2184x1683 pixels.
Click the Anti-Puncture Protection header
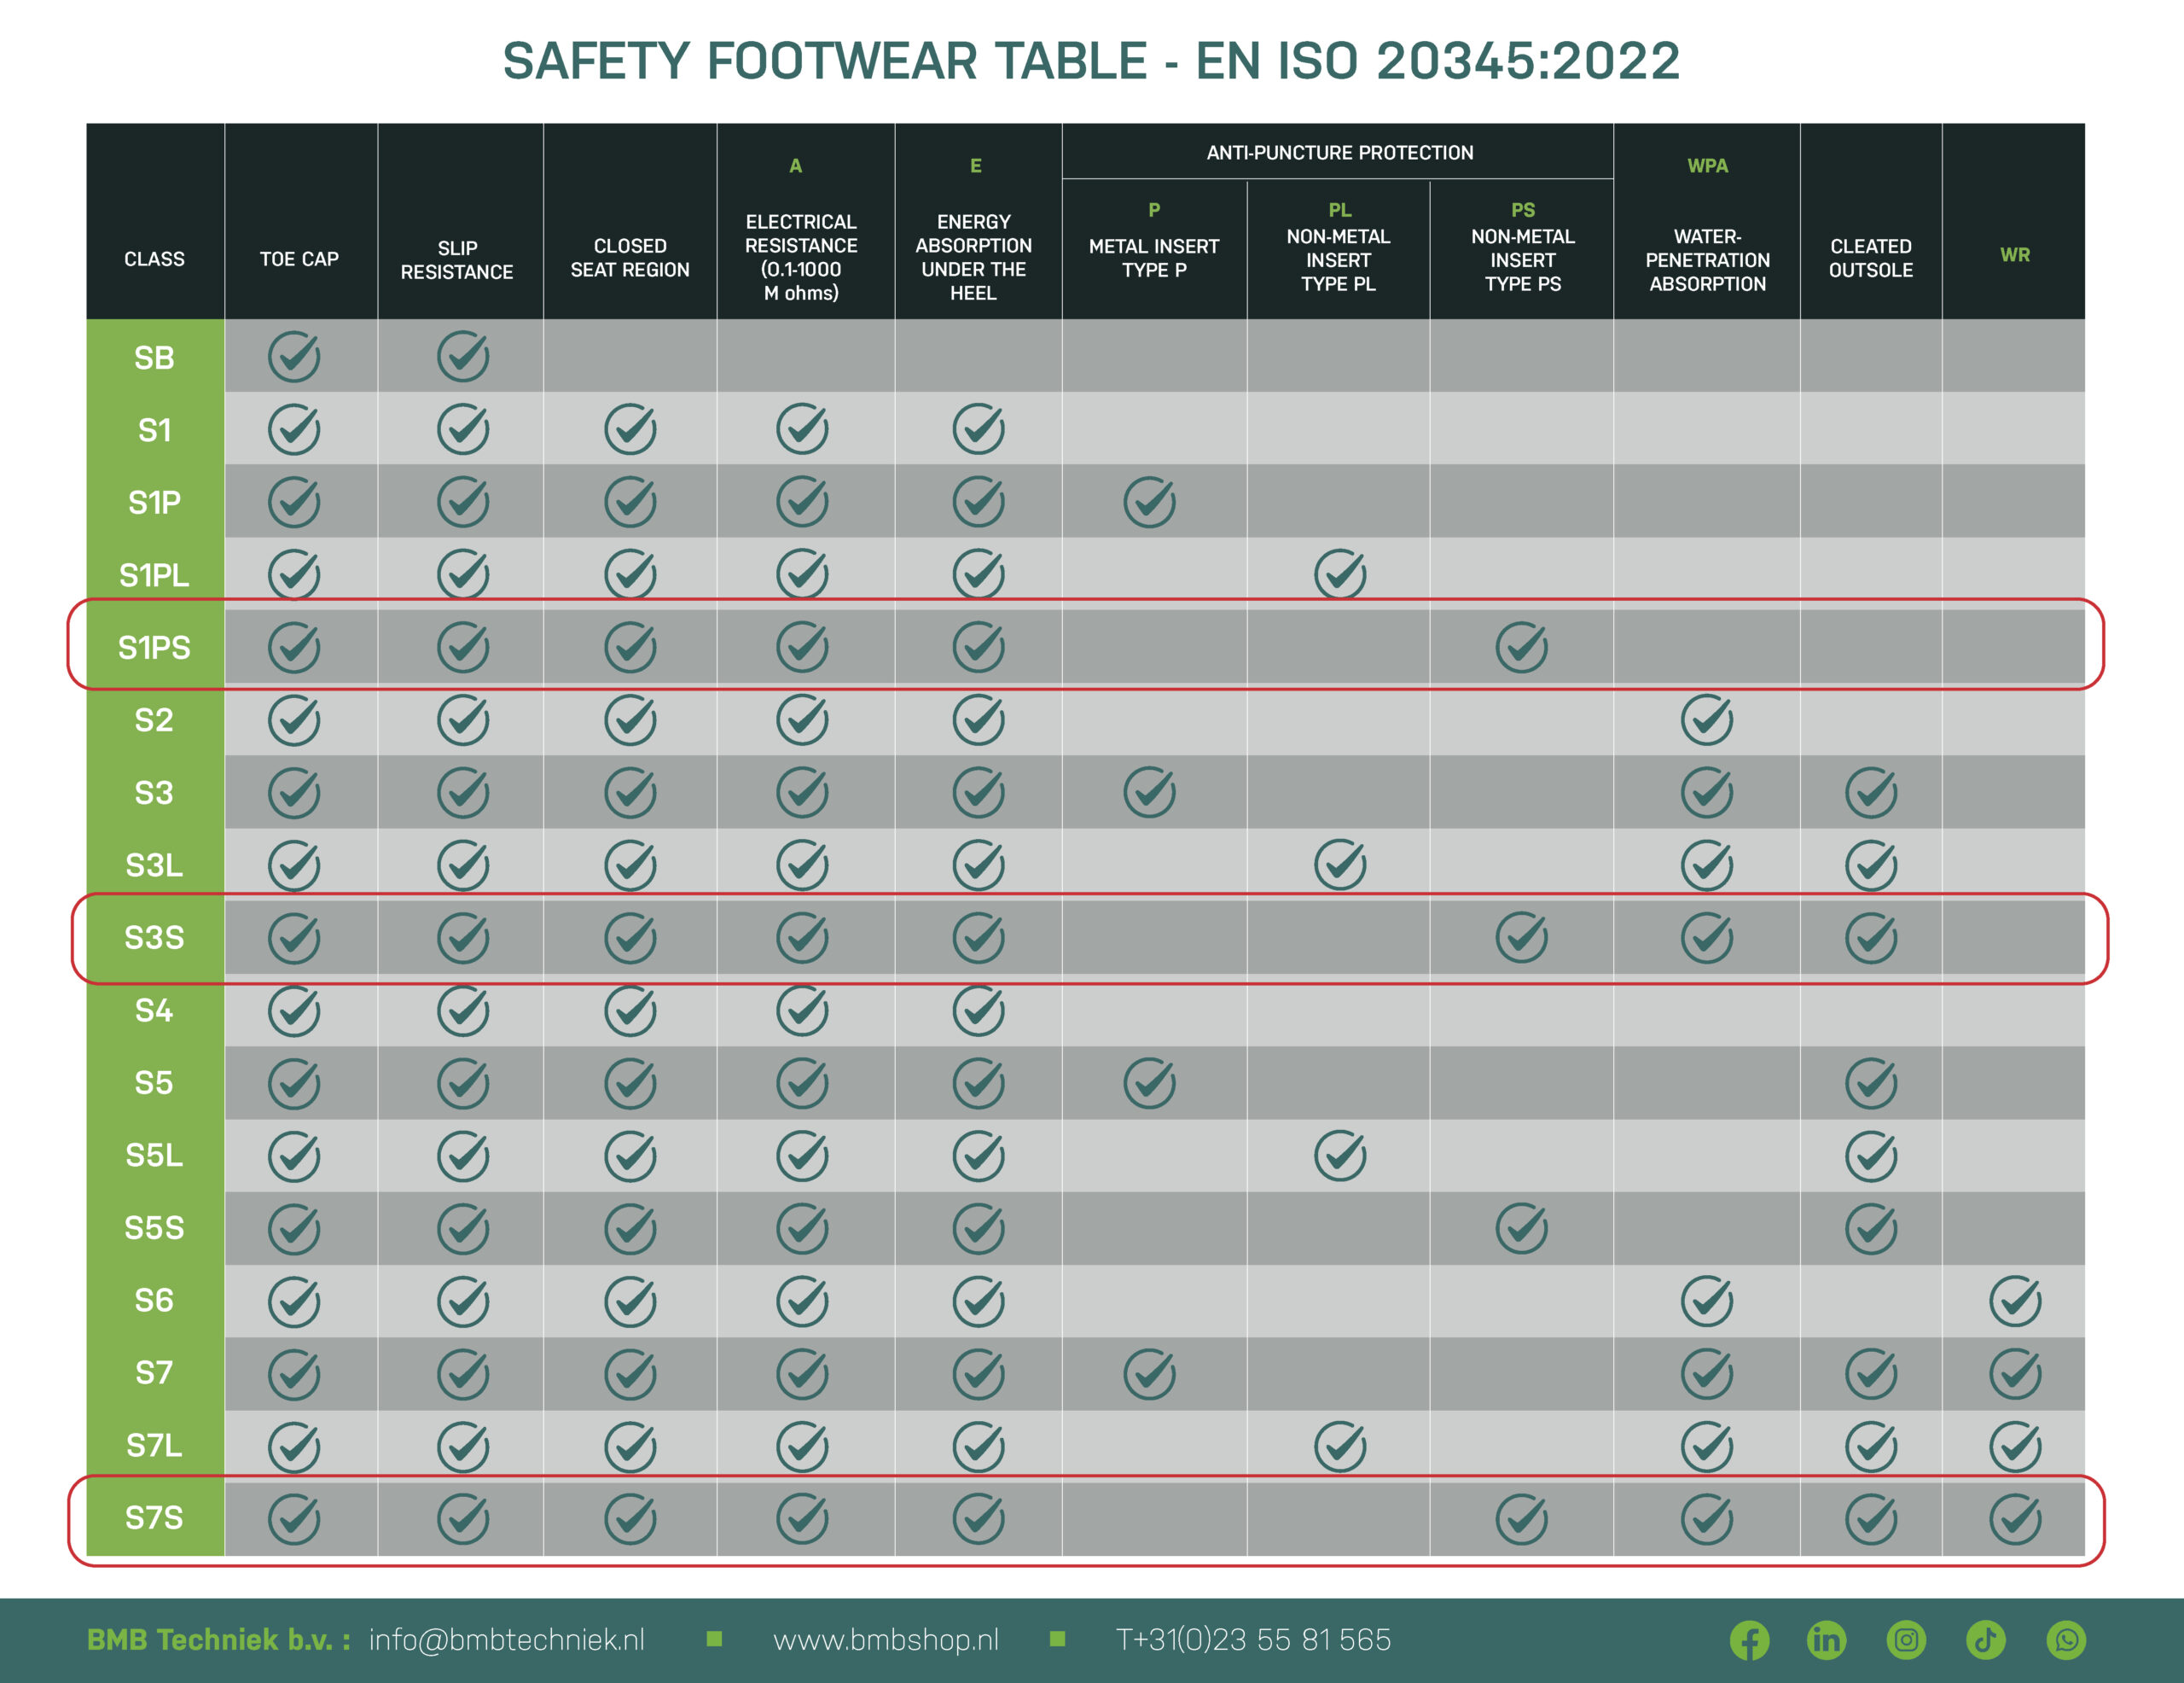tap(1339, 153)
